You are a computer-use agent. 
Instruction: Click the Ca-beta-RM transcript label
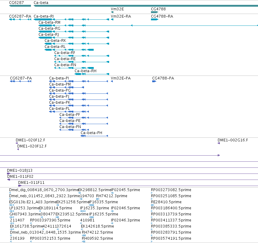click(49, 22)
